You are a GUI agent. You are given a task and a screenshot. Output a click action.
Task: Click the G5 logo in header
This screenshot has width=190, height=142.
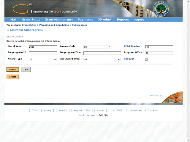point(23,9)
